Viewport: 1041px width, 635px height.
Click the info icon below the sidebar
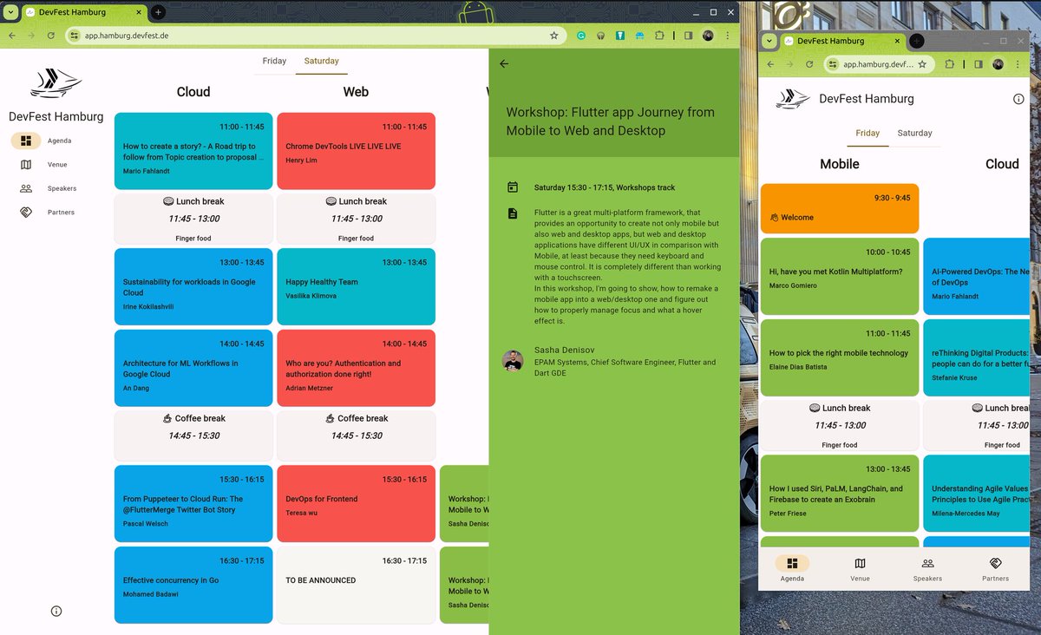click(56, 611)
